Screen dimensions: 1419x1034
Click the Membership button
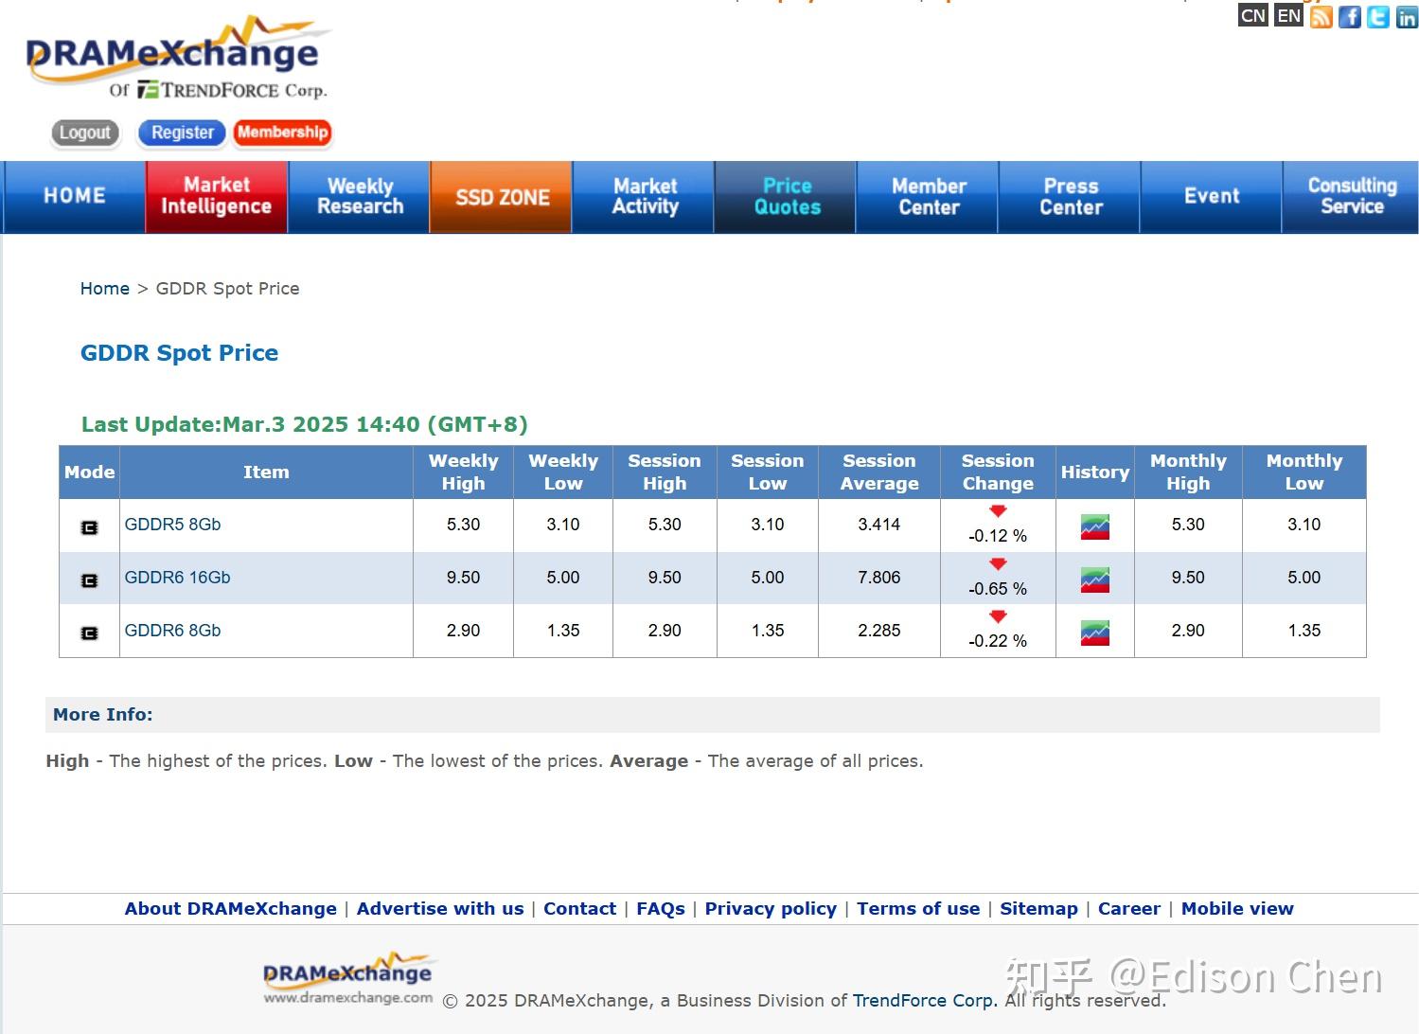282,133
